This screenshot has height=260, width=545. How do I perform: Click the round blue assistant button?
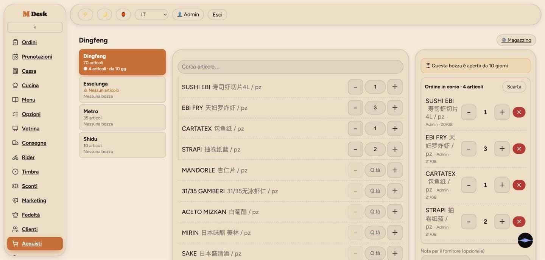click(x=525, y=240)
